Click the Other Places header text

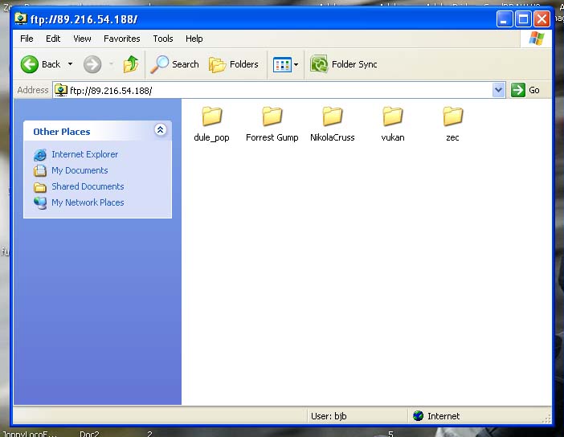coord(62,132)
